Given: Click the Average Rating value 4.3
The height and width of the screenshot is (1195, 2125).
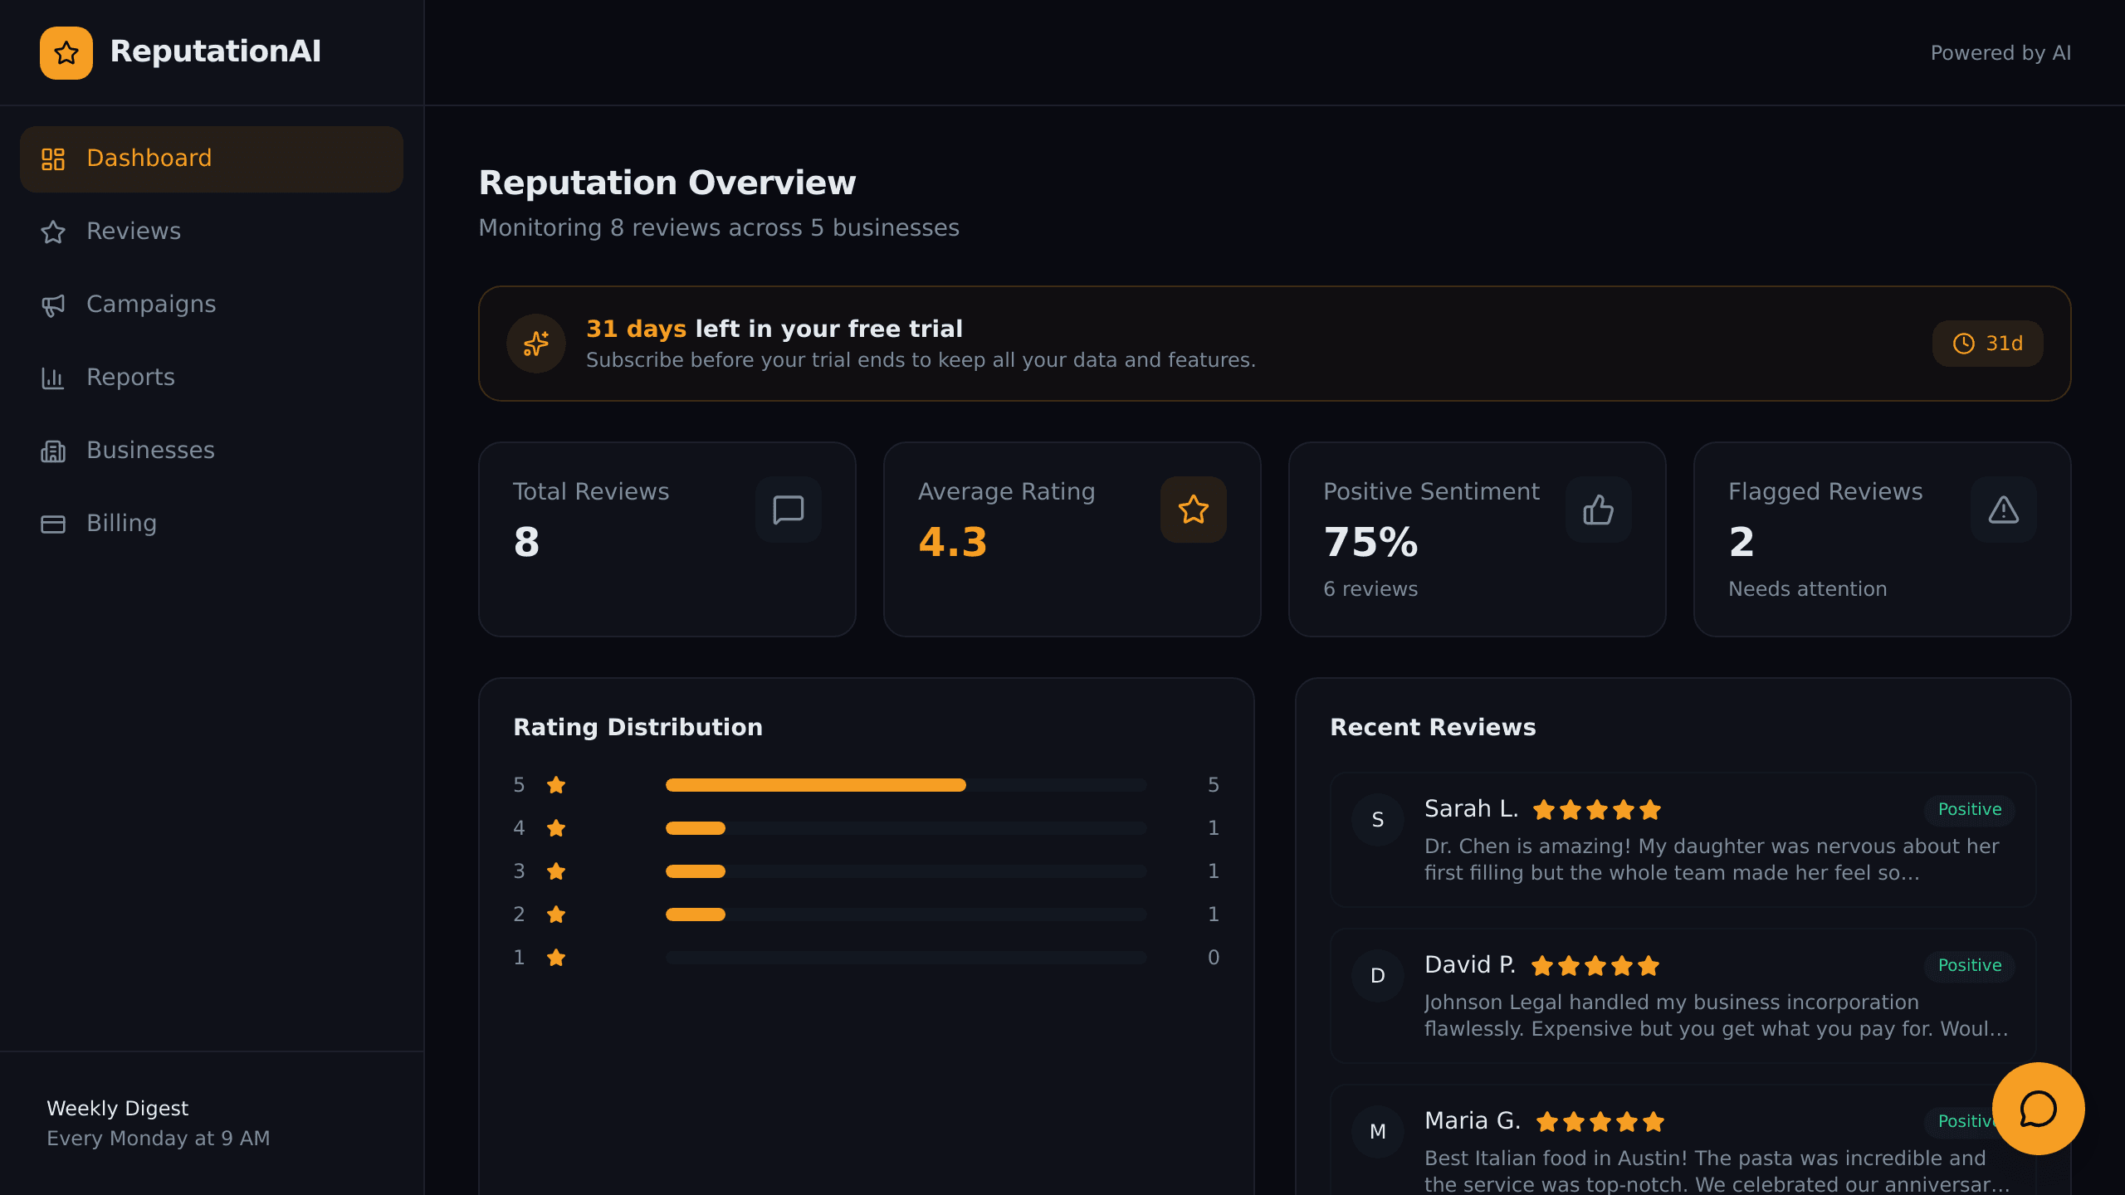Looking at the screenshot, I should 953,543.
